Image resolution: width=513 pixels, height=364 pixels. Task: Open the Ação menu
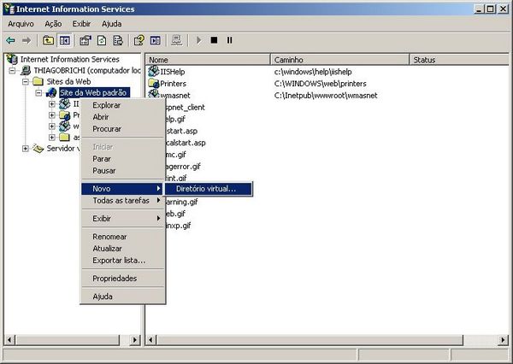tap(53, 24)
